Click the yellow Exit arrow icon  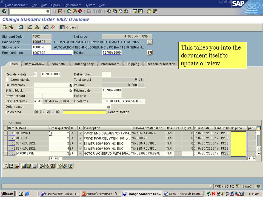point(75,11)
